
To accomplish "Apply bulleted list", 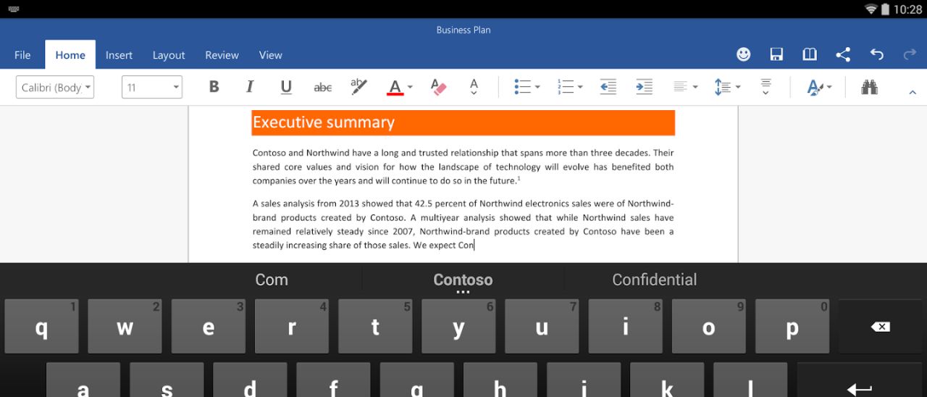I will [522, 87].
